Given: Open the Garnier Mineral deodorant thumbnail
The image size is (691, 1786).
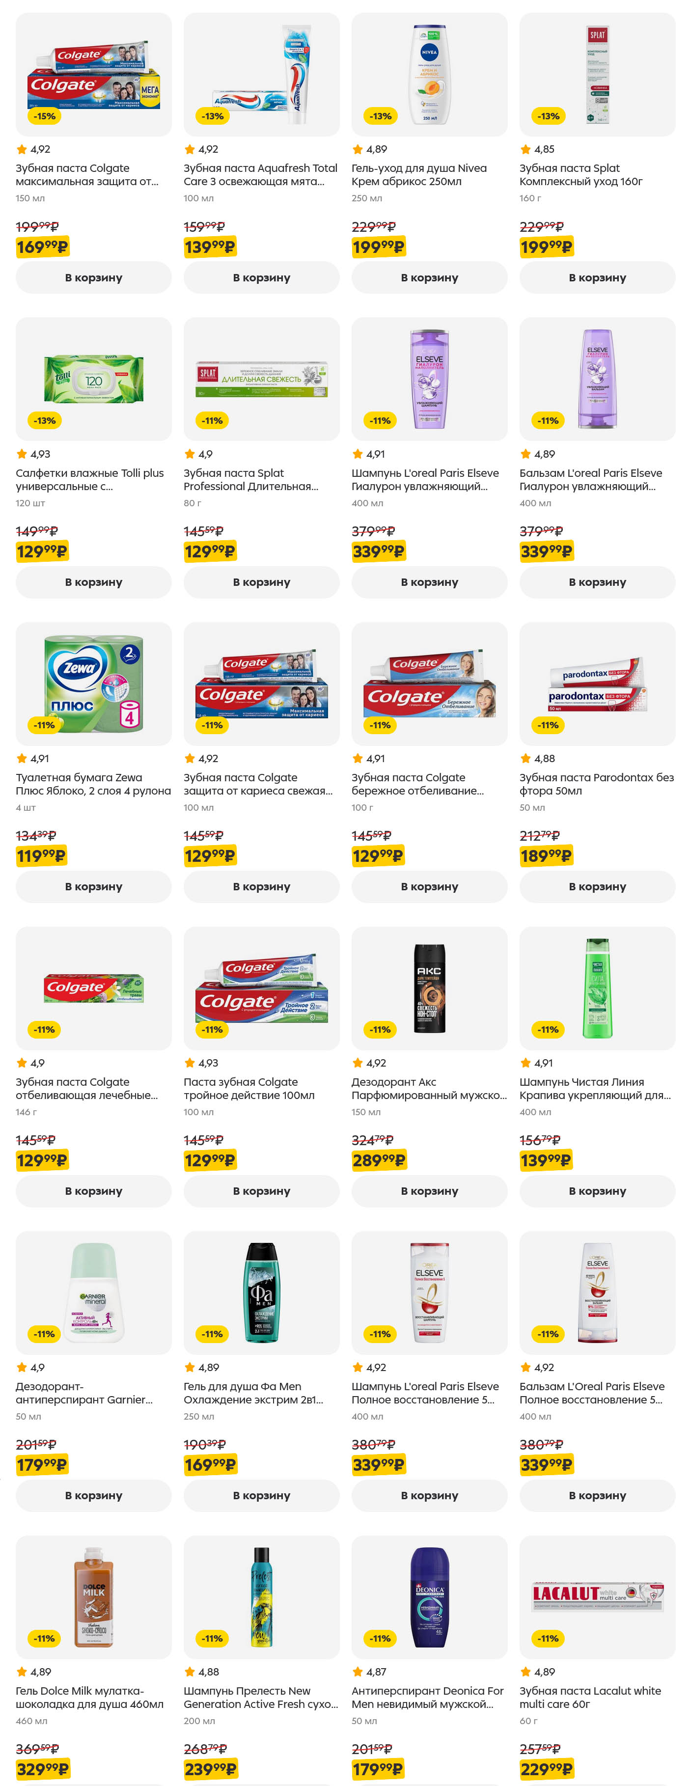Looking at the screenshot, I should [94, 1291].
